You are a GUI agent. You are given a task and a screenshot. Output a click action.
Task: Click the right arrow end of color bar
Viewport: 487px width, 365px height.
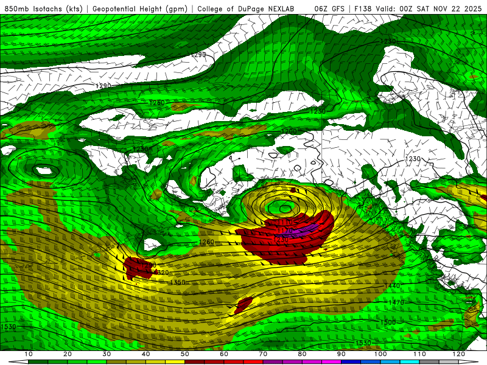click(x=469, y=362)
